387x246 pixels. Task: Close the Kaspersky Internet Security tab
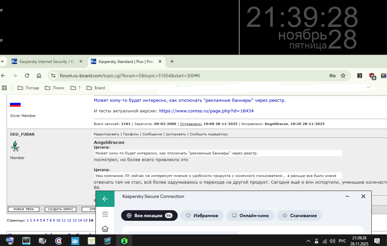click(81, 62)
